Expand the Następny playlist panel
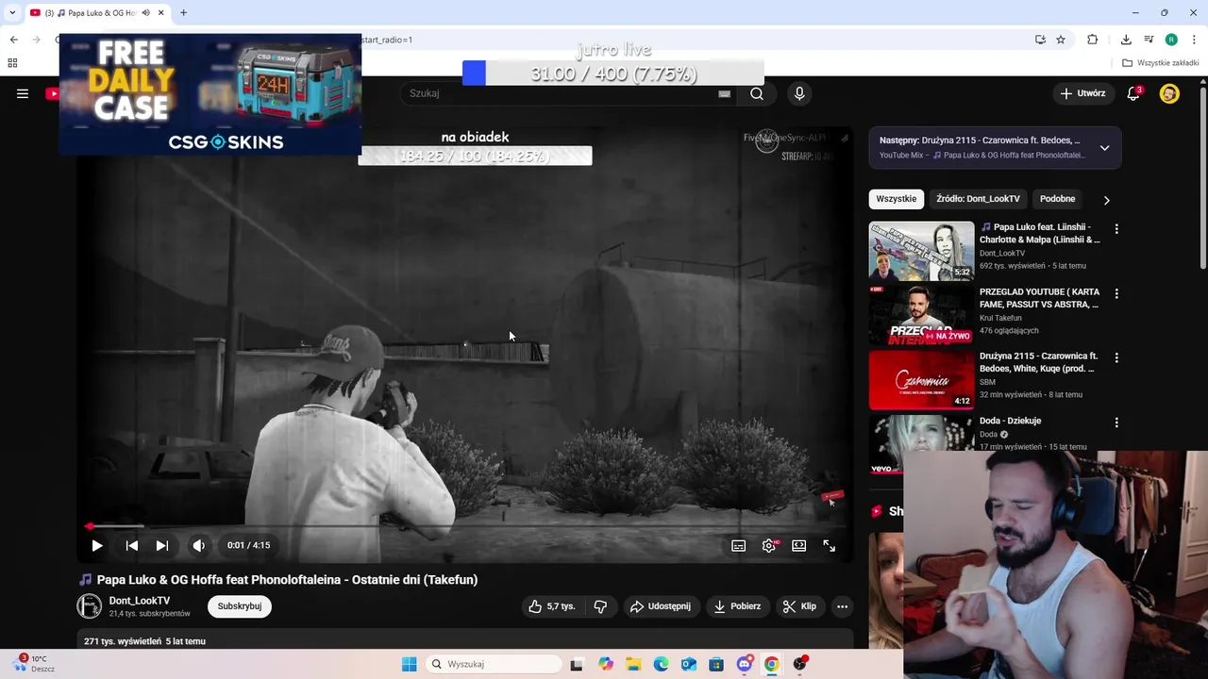The height and width of the screenshot is (679, 1208). tap(1104, 148)
